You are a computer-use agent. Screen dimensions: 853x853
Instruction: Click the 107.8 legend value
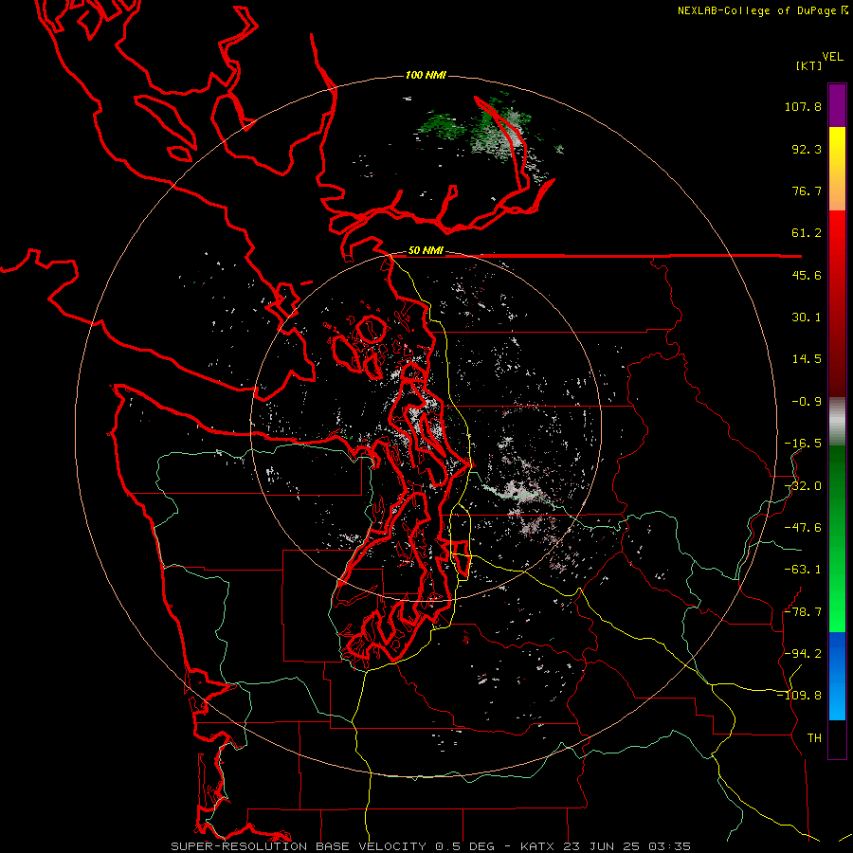coord(803,106)
